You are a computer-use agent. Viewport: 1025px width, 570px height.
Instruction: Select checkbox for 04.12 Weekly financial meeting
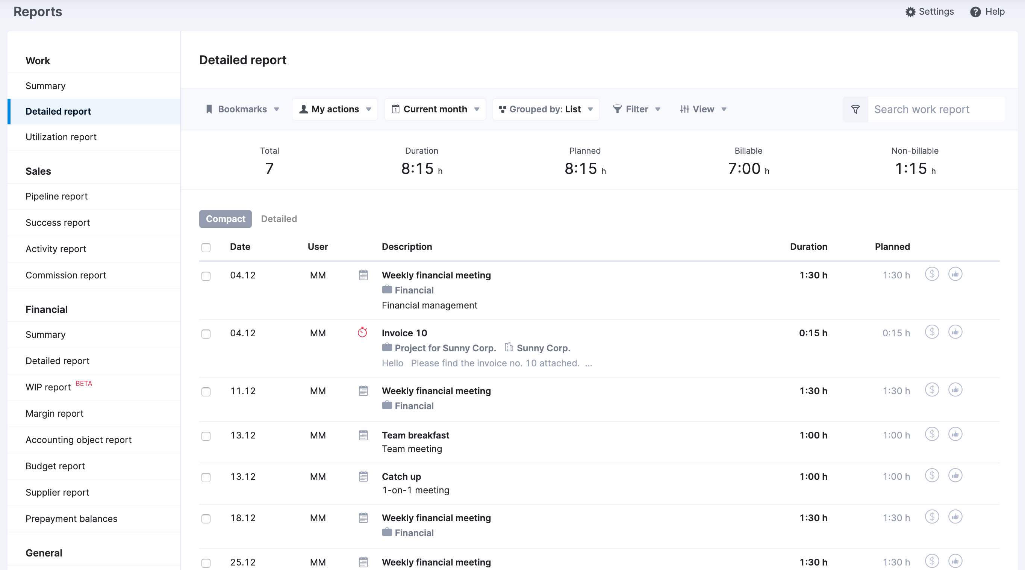pyautogui.click(x=206, y=276)
